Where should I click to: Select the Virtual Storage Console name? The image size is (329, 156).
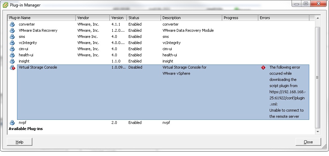[38, 67]
